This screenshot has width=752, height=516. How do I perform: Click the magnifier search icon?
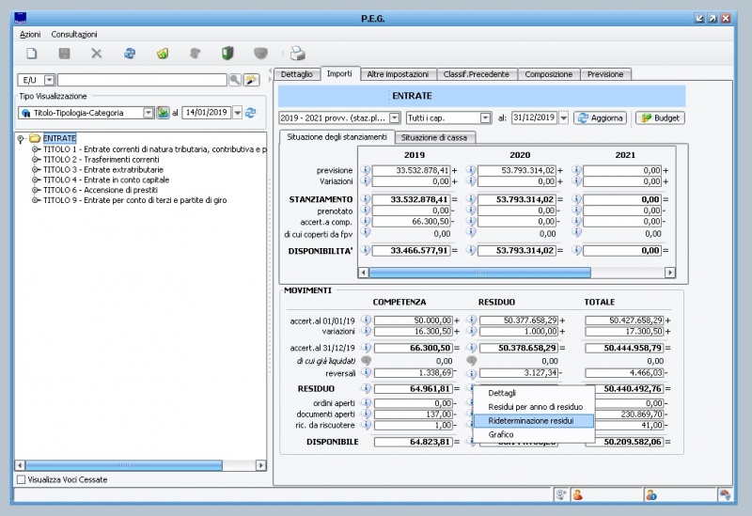coord(235,81)
